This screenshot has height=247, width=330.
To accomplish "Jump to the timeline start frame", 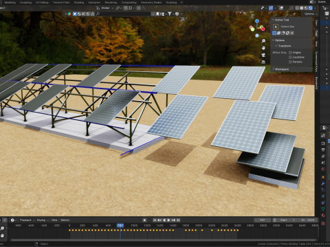I will coord(155,220).
